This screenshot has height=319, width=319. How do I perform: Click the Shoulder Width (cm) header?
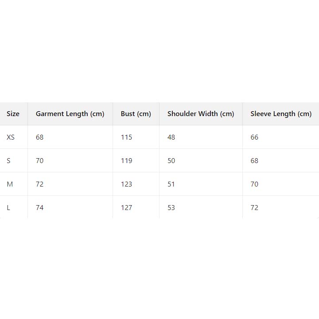[200, 114]
